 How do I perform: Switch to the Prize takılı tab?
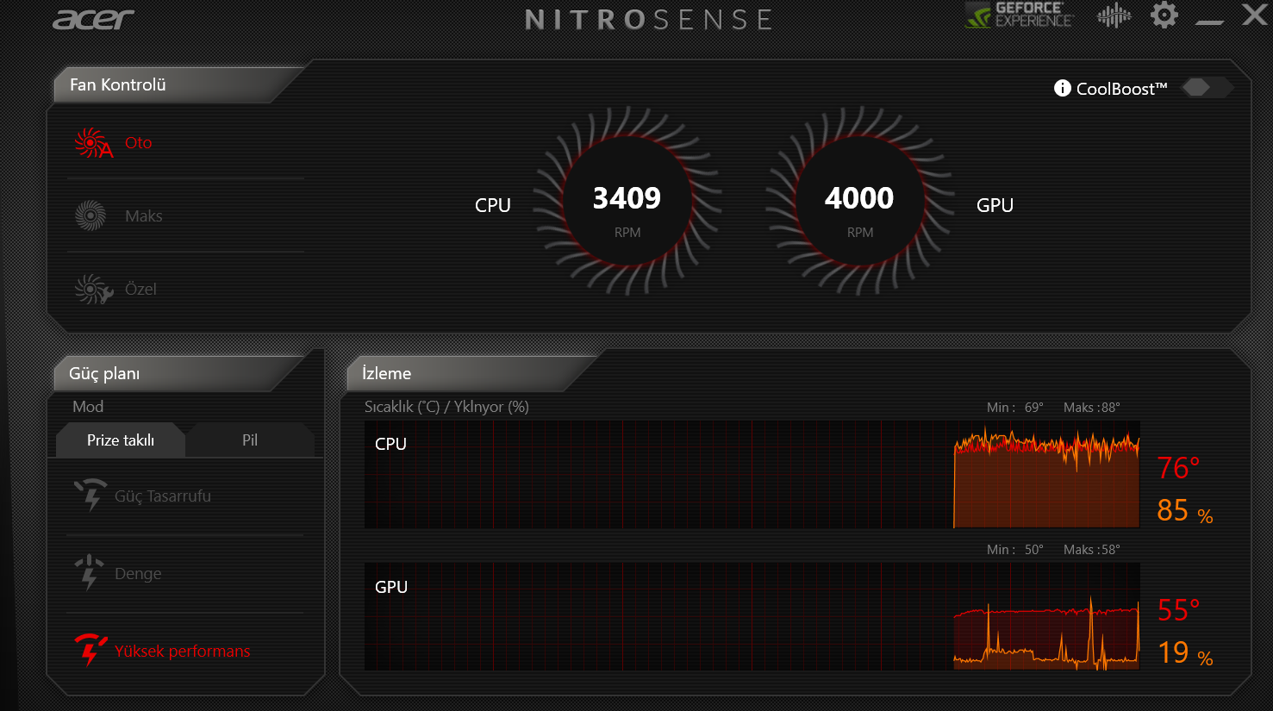(x=121, y=440)
